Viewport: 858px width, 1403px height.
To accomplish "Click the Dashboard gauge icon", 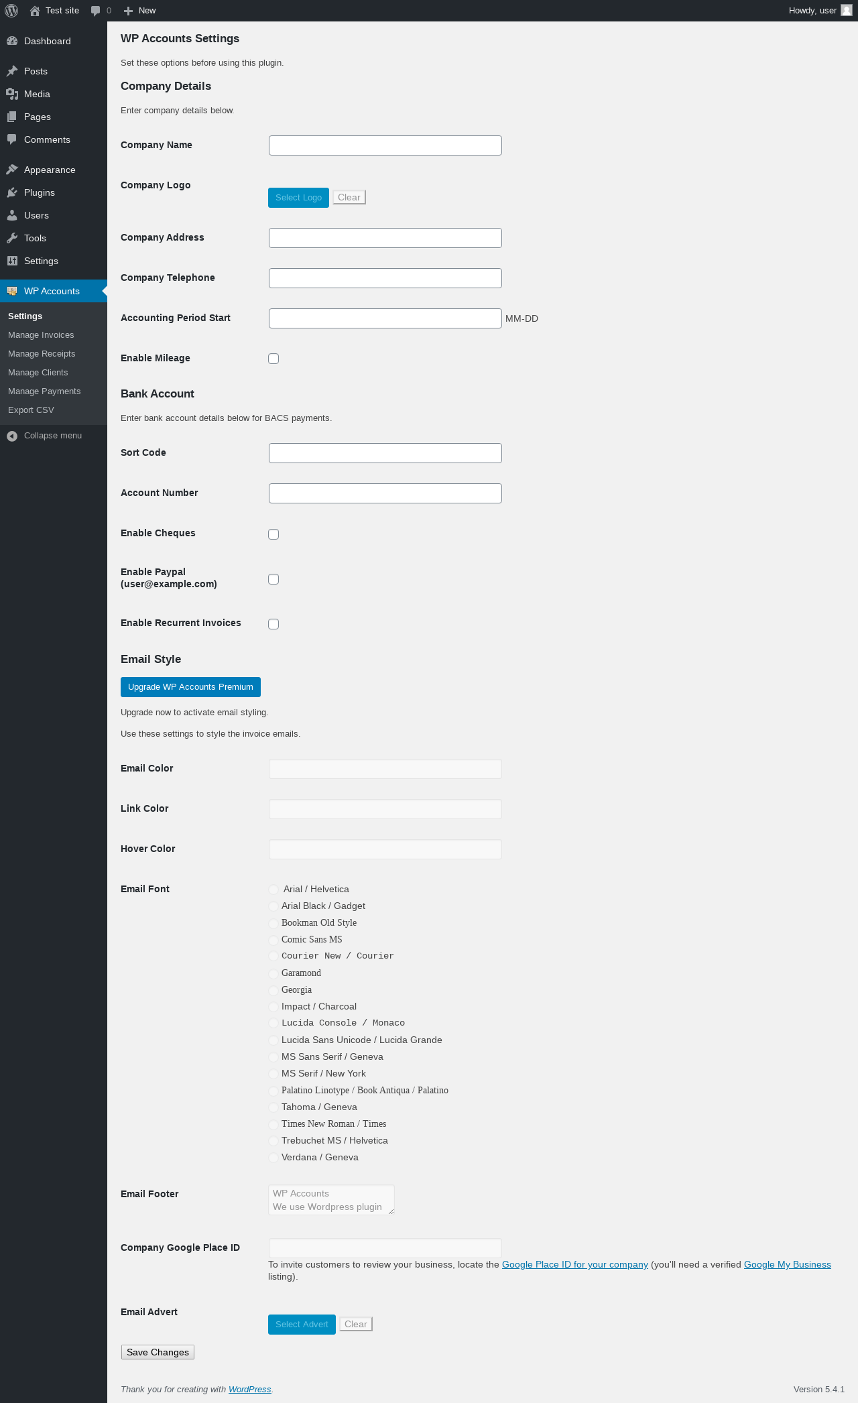I will 12,41.
